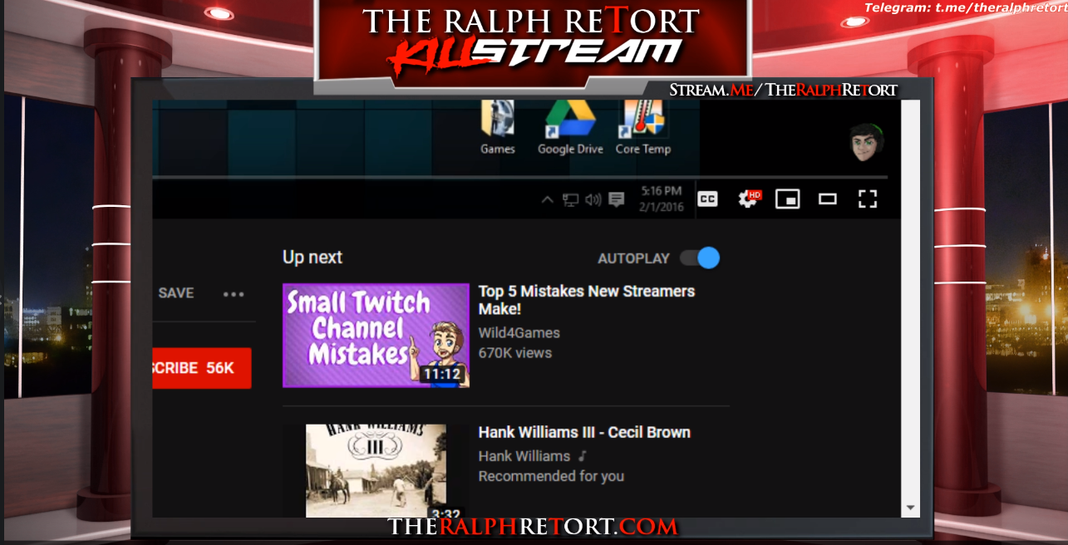Click the Stream.me/TheRalphRetort overlay text
The height and width of the screenshot is (545, 1068).
784,90
